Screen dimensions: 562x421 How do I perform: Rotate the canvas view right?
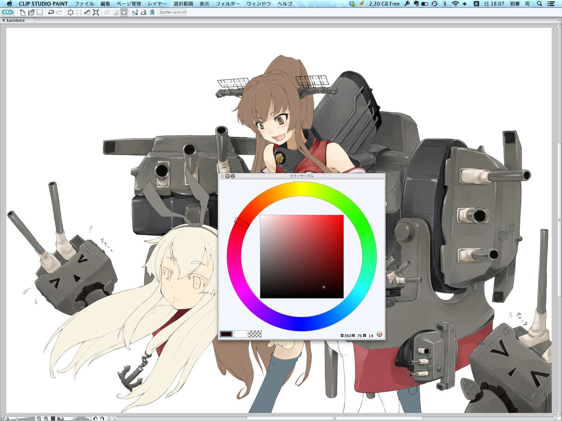coord(102,419)
